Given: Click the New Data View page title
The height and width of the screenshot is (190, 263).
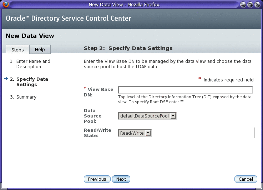Looking at the screenshot, I should (30, 36).
